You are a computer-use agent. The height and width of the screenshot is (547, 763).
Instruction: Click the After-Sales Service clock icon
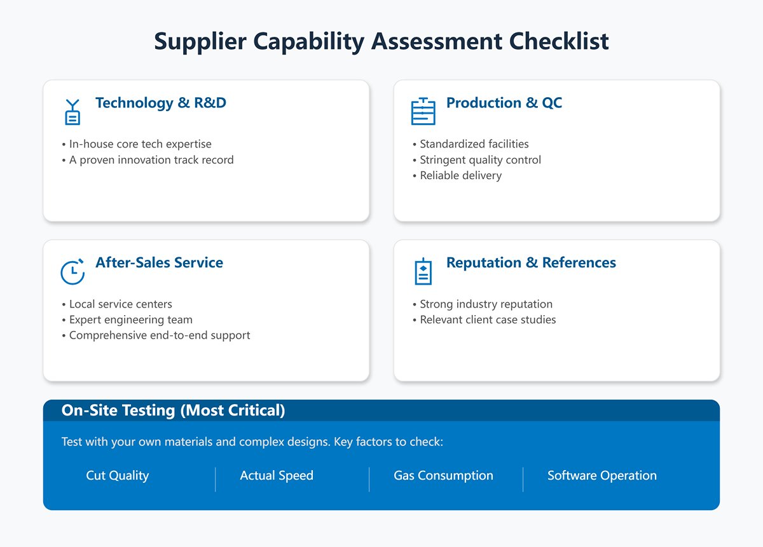pyautogui.click(x=72, y=272)
